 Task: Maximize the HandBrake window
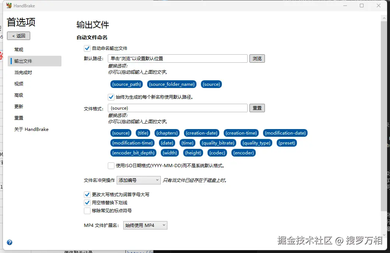tap(362, 5)
